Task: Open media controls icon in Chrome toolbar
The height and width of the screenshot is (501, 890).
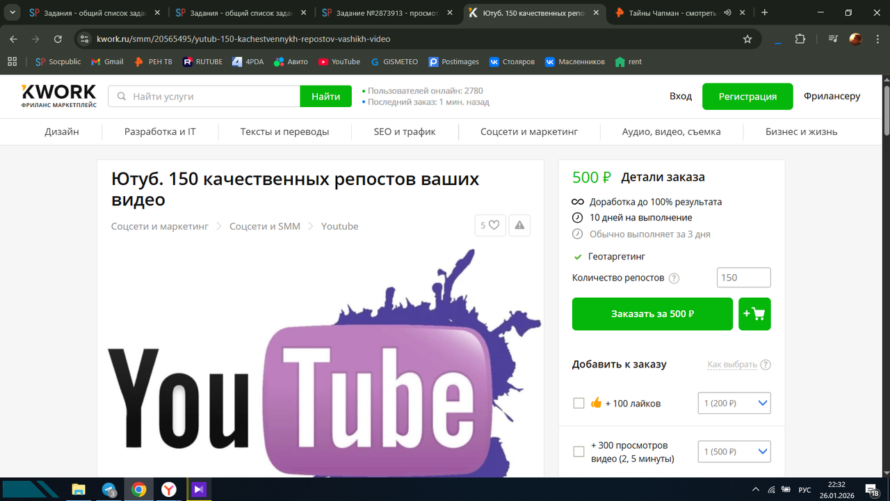Action: (833, 40)
